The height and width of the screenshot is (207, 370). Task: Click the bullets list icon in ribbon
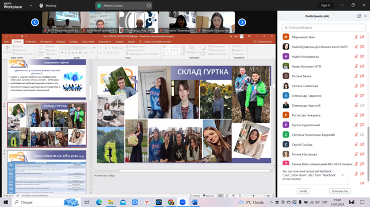100,48
